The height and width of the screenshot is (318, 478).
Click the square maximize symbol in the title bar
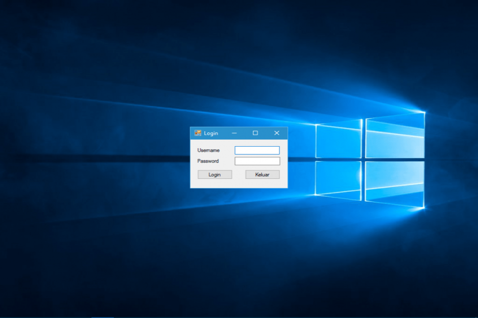pos(256,133)
